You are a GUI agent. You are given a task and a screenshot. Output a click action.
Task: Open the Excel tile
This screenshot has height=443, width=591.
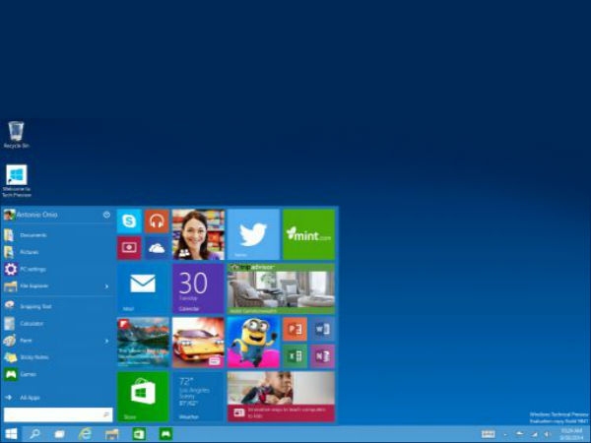click(x=295, y=356)
